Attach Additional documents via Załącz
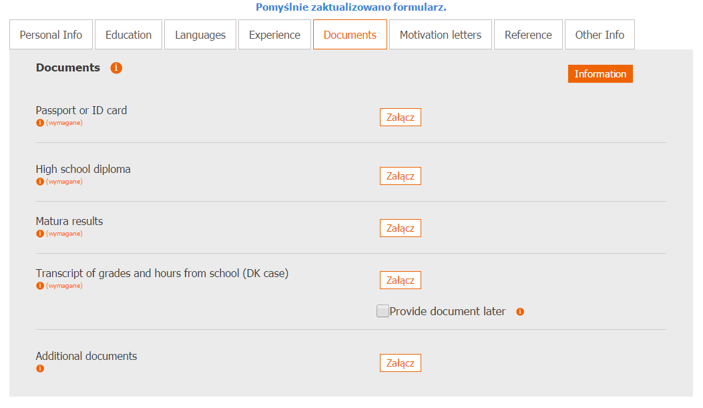This screenshot has width=703, height=408. pyautogui.click(x=401, y=363)
